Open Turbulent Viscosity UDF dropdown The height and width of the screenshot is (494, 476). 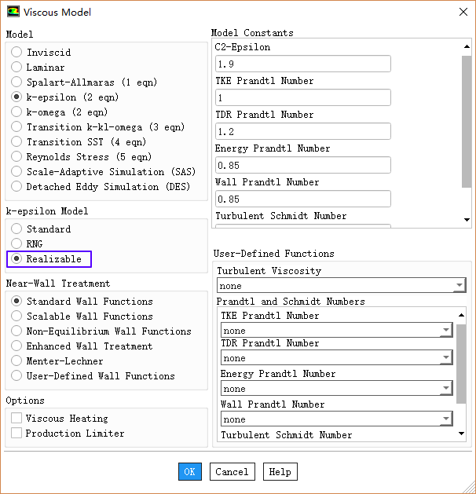(x=342, y=285)
